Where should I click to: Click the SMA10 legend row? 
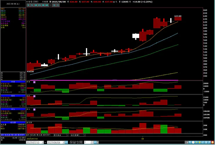click(13, 11)
